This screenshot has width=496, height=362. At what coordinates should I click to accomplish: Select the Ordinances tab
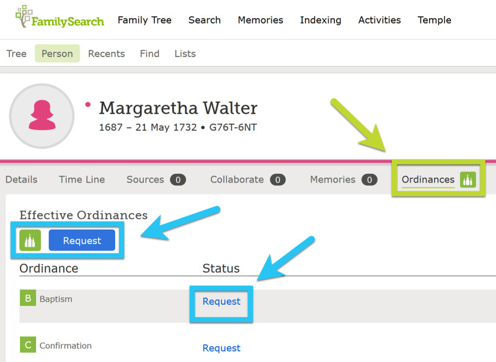[x=428, y=179]
